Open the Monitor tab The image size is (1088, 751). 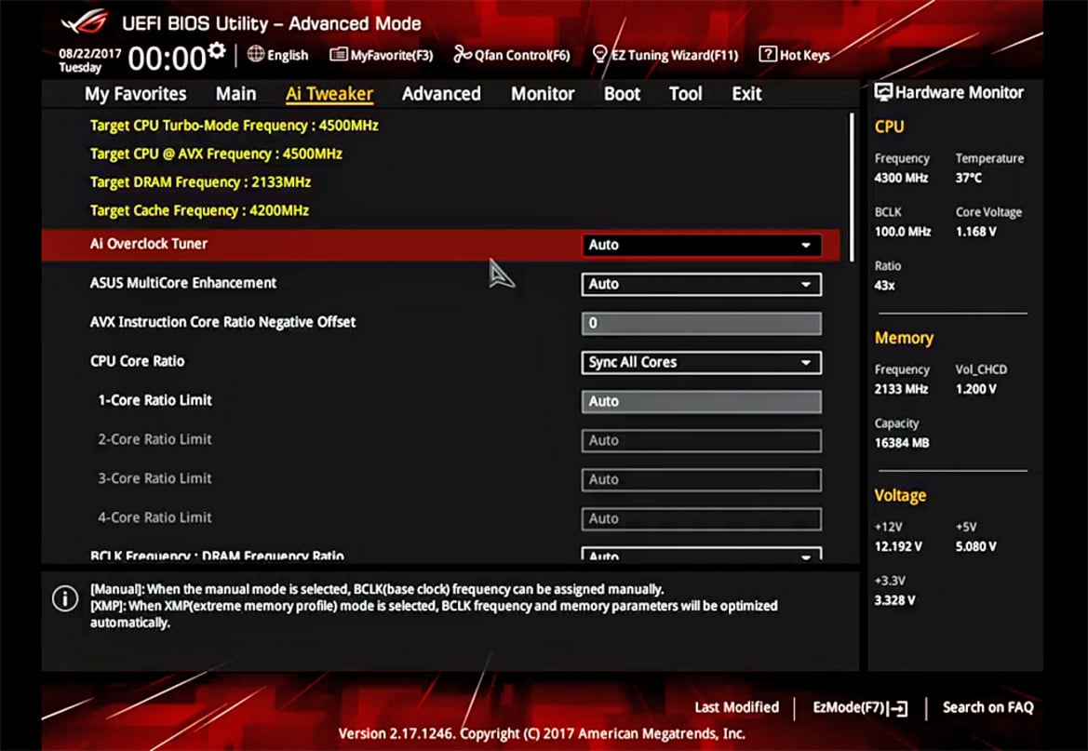[543, 94]
